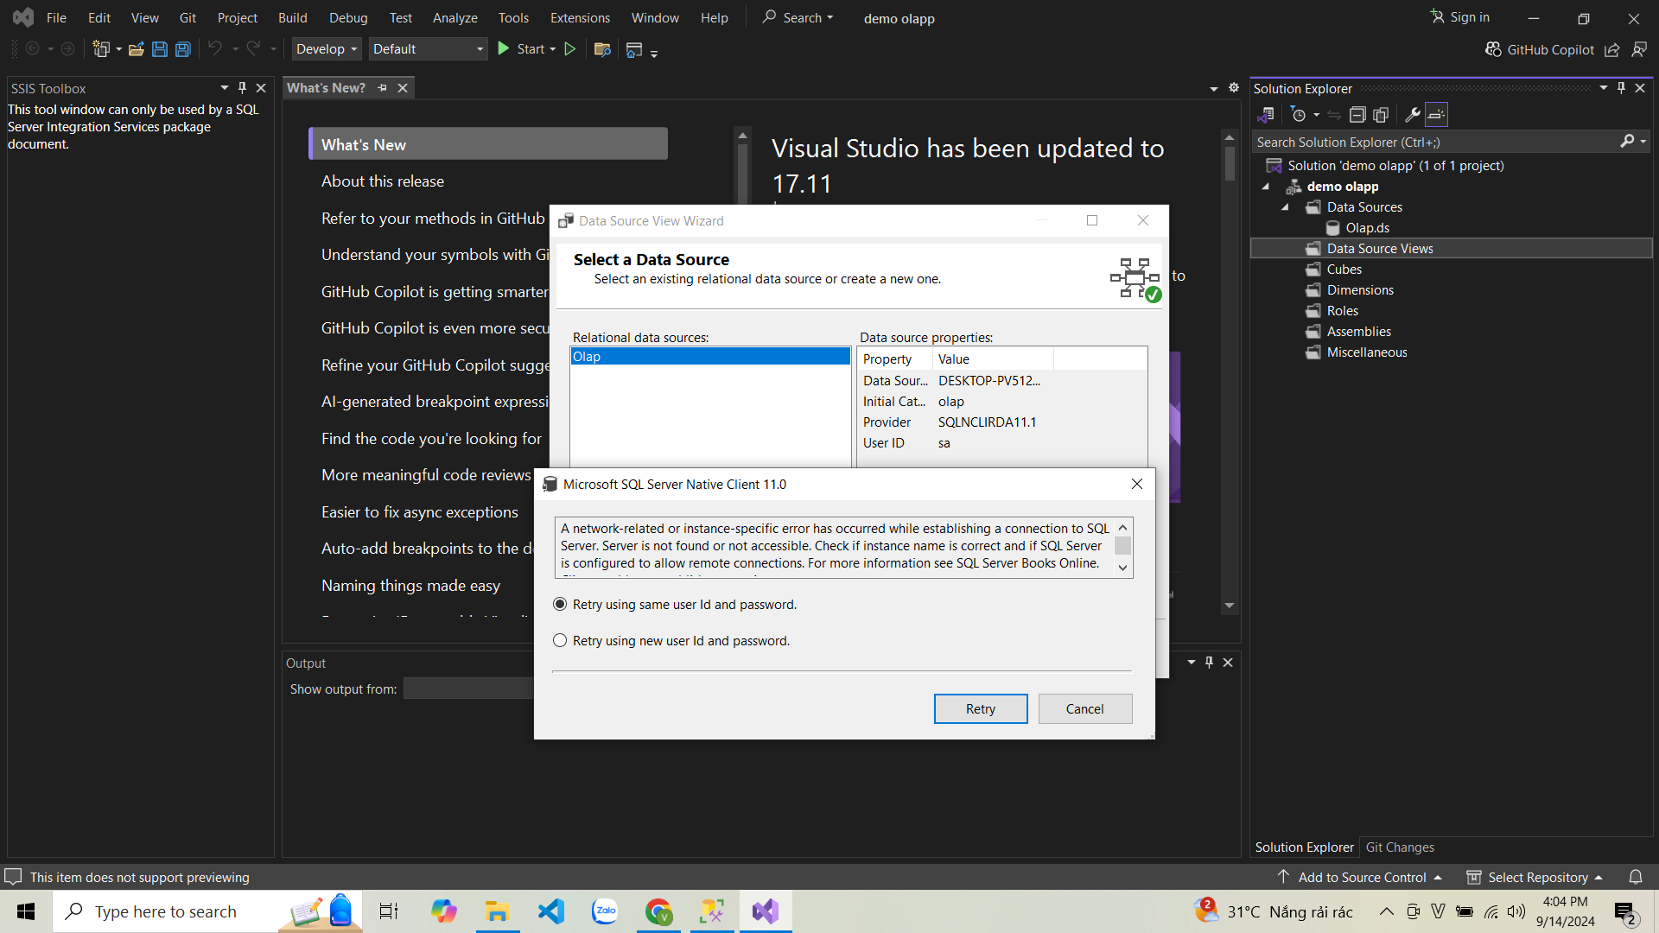The height and width of the screenshot is (933, 1659).
Task: Click the browser window toolbar icon
Action: [634, 50]
